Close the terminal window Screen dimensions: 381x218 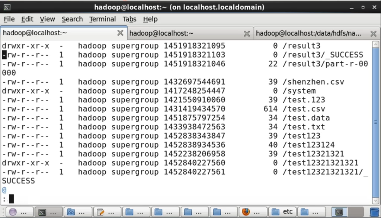374,7
